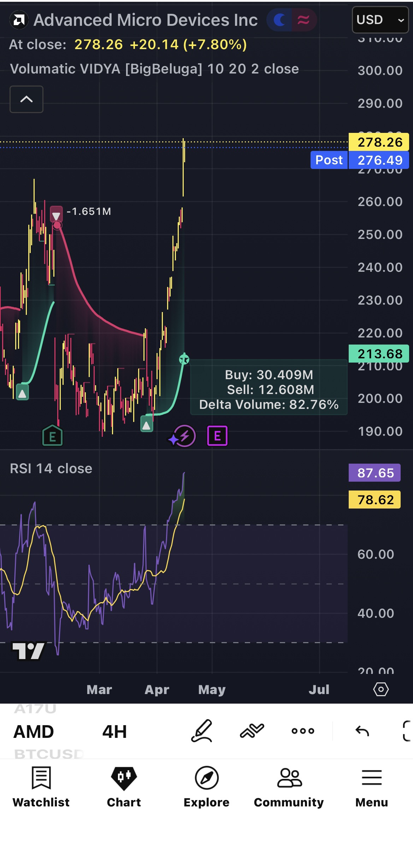Open the USD currency dropdown
The width and height of the screenshot is (413, 846).
click(380, 20)
